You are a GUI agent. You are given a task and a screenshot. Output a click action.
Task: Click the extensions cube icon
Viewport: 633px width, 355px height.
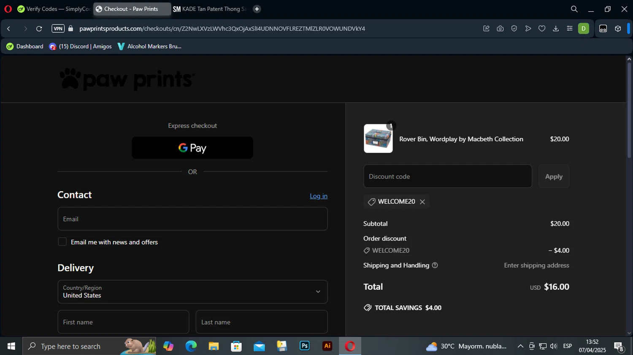tap(618, 29)
